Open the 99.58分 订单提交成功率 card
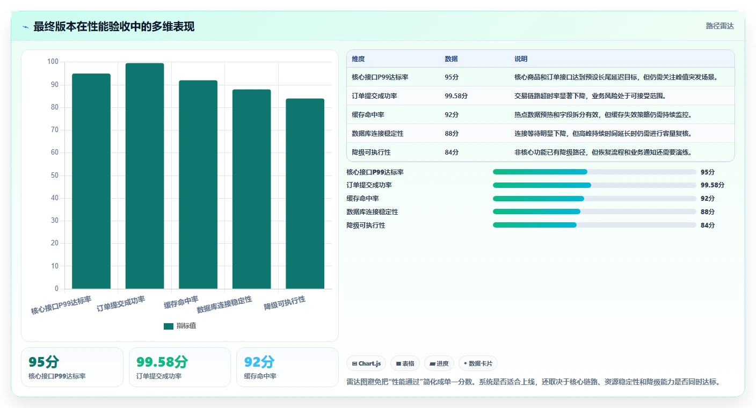756x408 pixels. tap(180, 367)
